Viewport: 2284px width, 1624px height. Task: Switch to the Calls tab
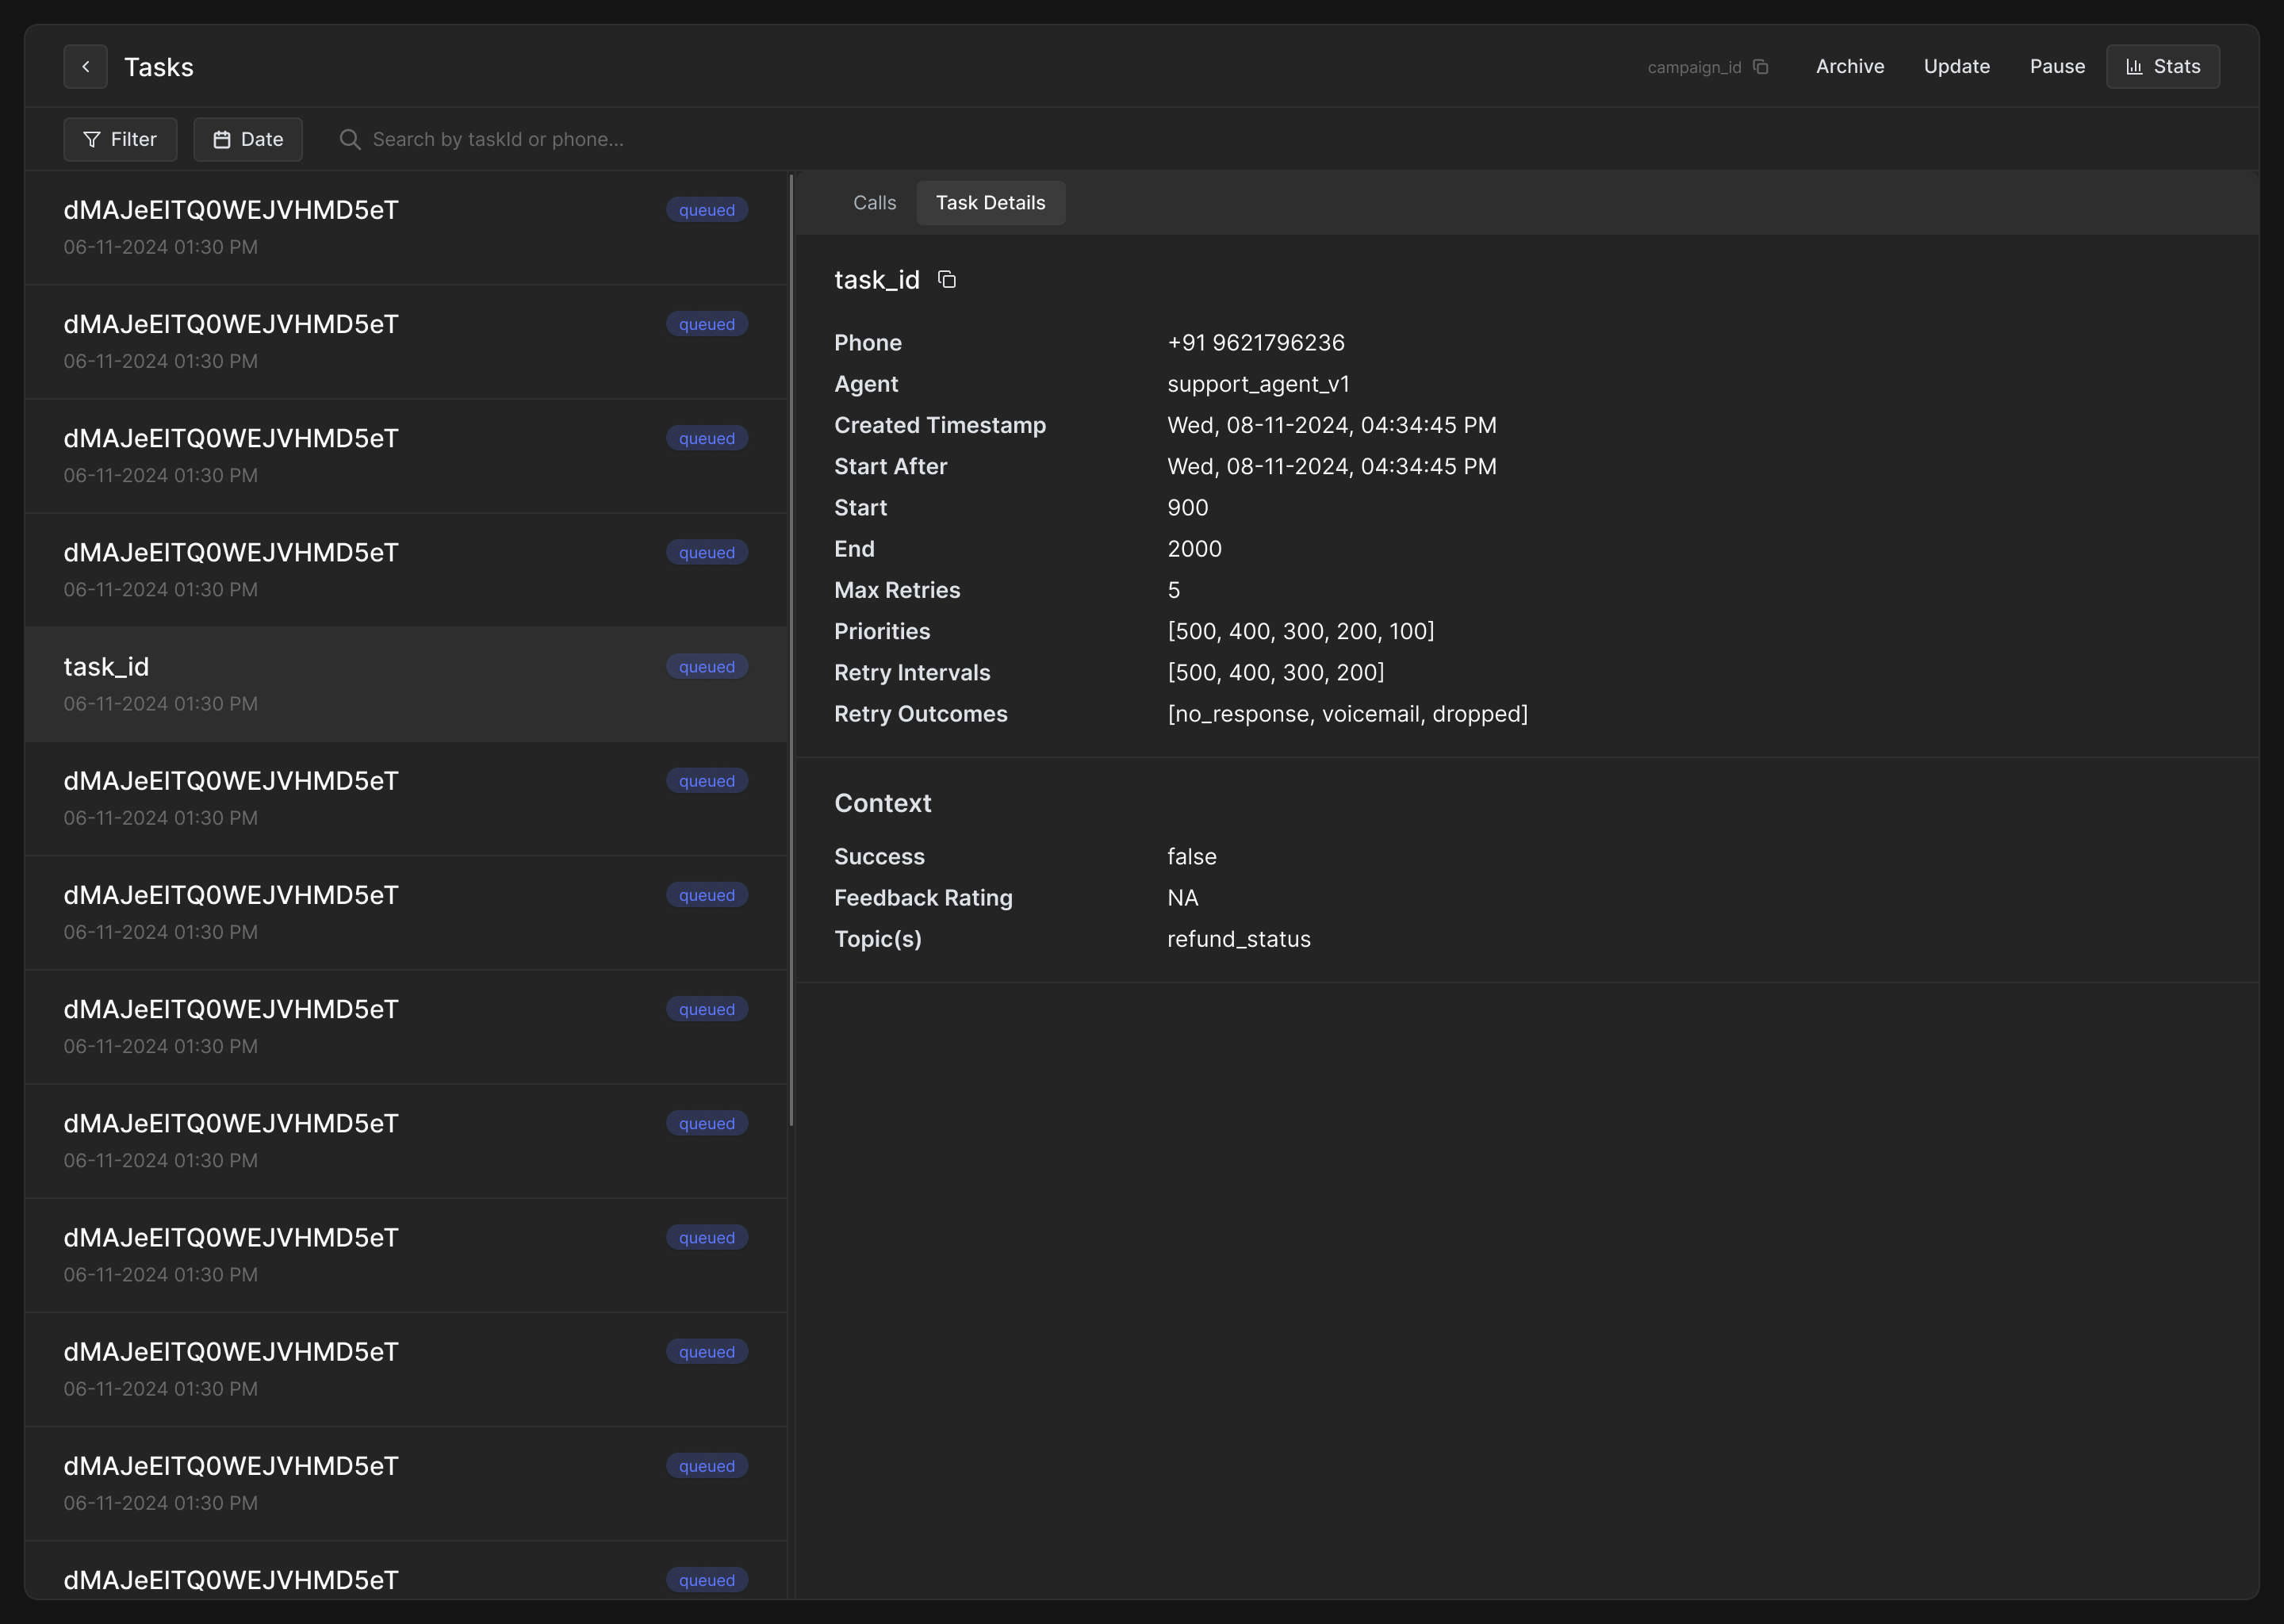click(x=874, y=203)
